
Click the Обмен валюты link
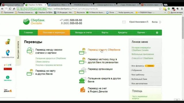43,62
